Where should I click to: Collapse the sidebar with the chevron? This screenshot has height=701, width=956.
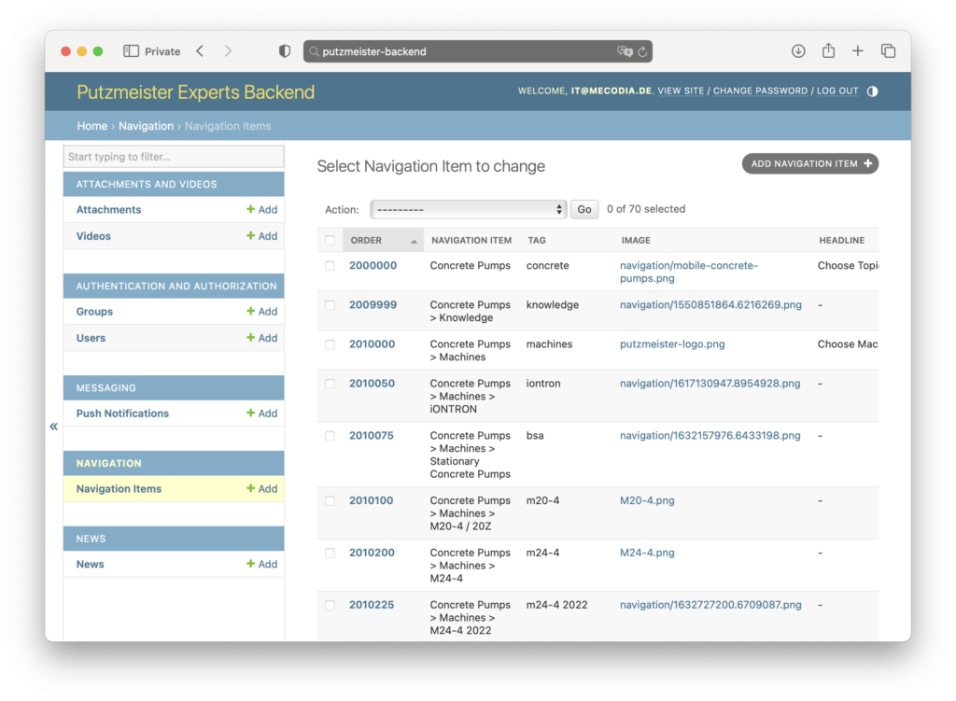coord(53,426)
